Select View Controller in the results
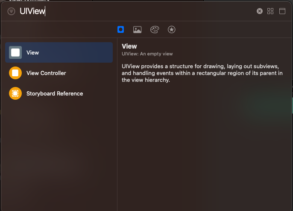The height and width of the screenshot is (211, 293). pyautogui.click(x=46, y=73)
